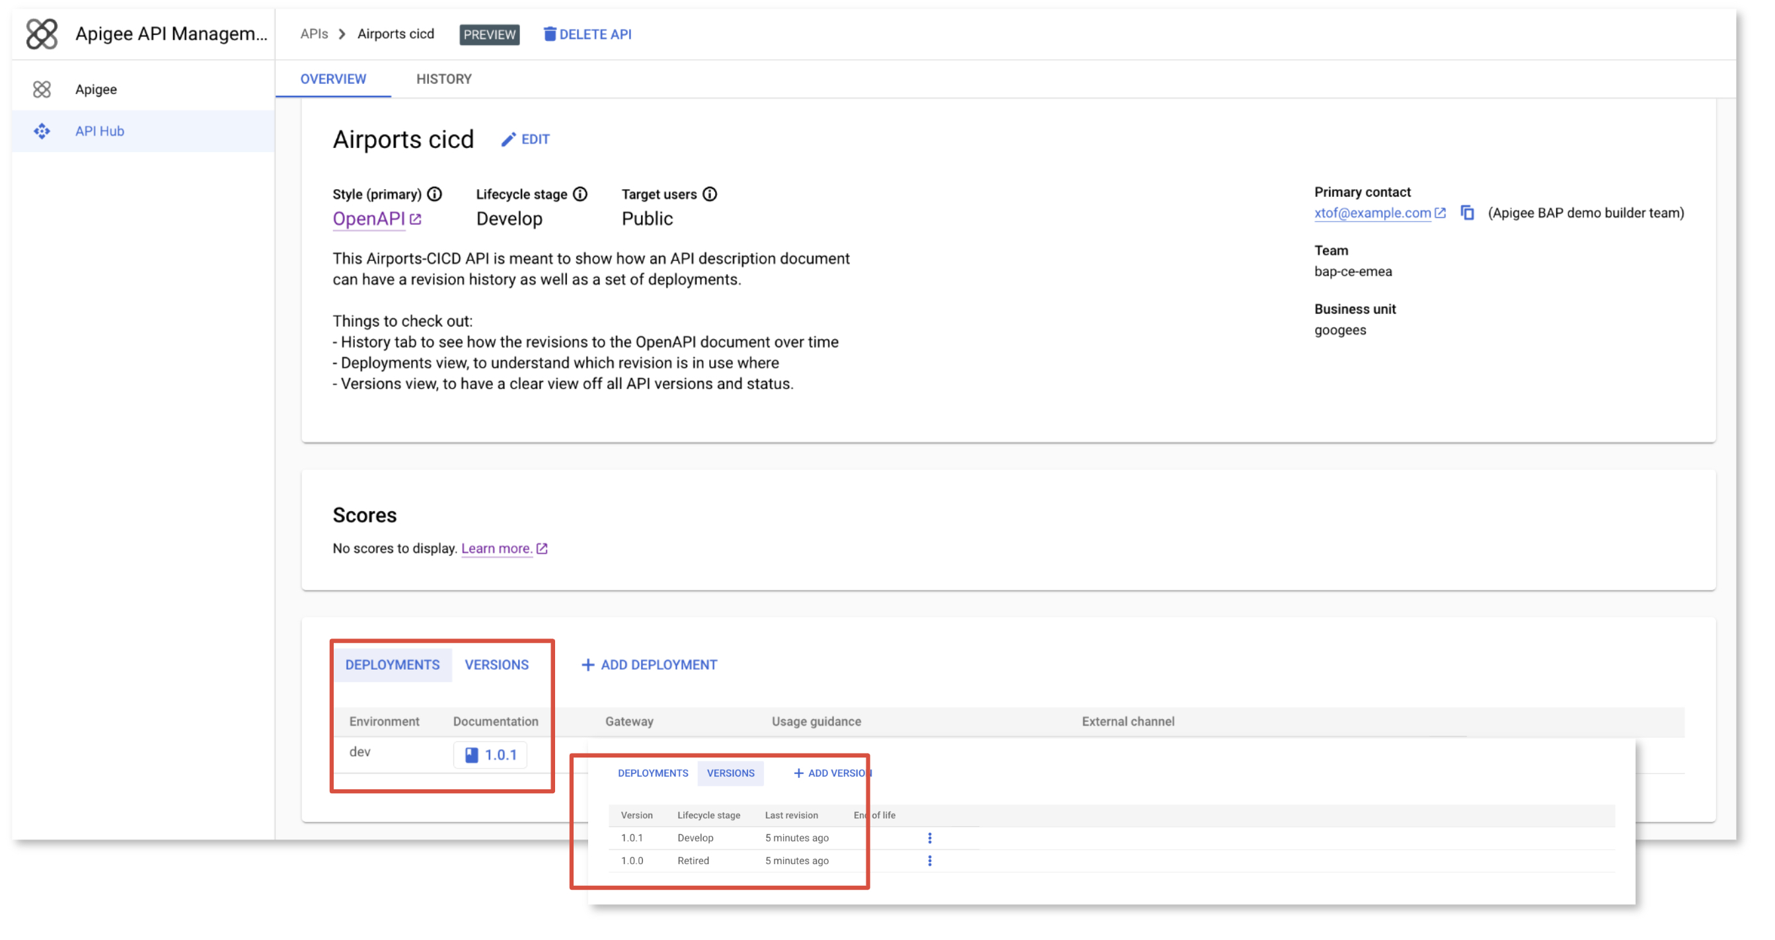Click the googees business unit value

pos(1340,330)
